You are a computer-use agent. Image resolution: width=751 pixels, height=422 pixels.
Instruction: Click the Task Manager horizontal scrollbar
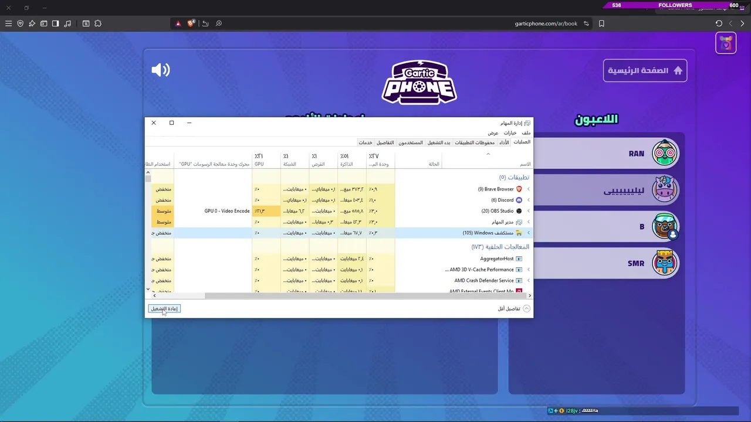(367, 295)
